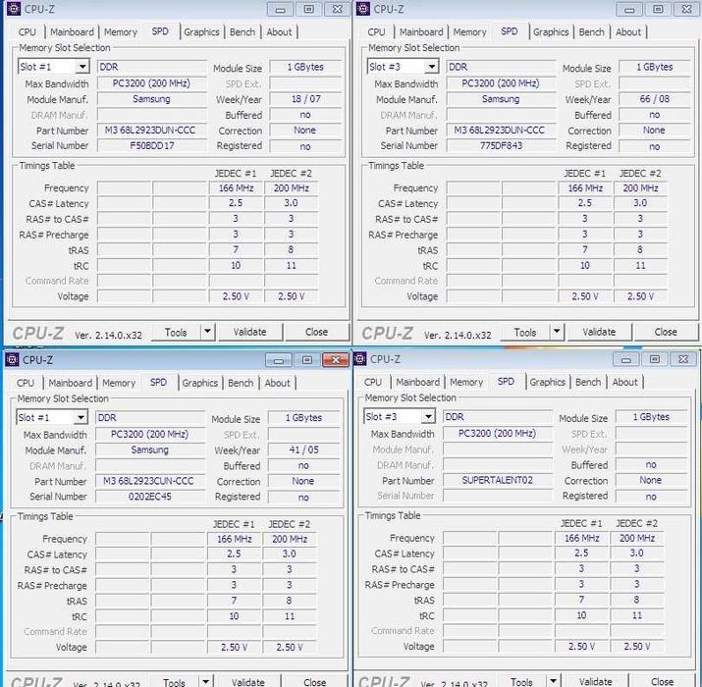Open Bench tab in 66 / 08 window
The image size is (702, 687).
click(591, 32)
